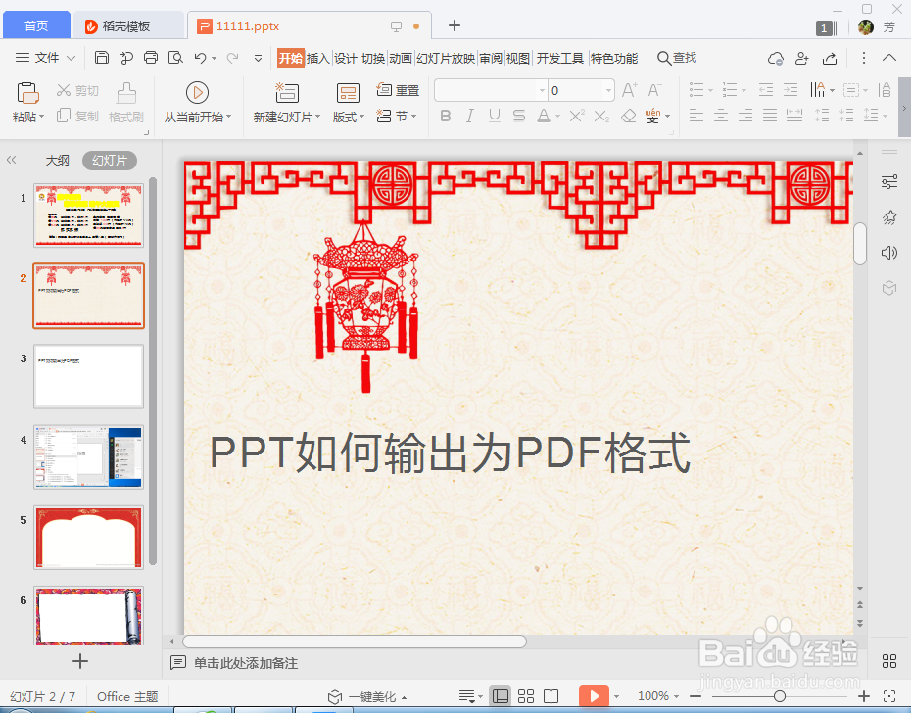Open the object properties panel icon
This screenshot has height=713, width=911.
click(888, 182)
